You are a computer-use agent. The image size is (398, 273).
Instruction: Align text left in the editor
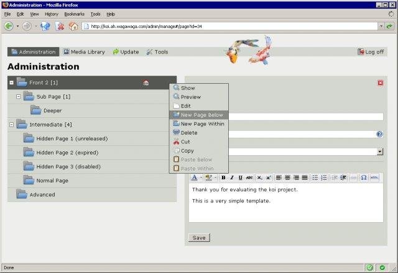pyautogui.click(x=279, y=177)
